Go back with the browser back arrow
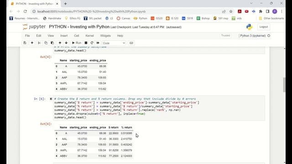Viewport: 292px width, 164px height. click(11, 11)
